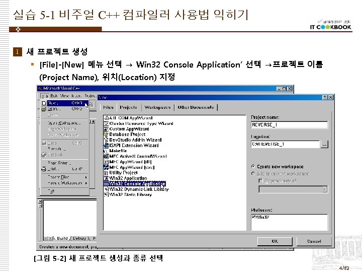
Task: Switch to the Projects tab
Action: 128,107
